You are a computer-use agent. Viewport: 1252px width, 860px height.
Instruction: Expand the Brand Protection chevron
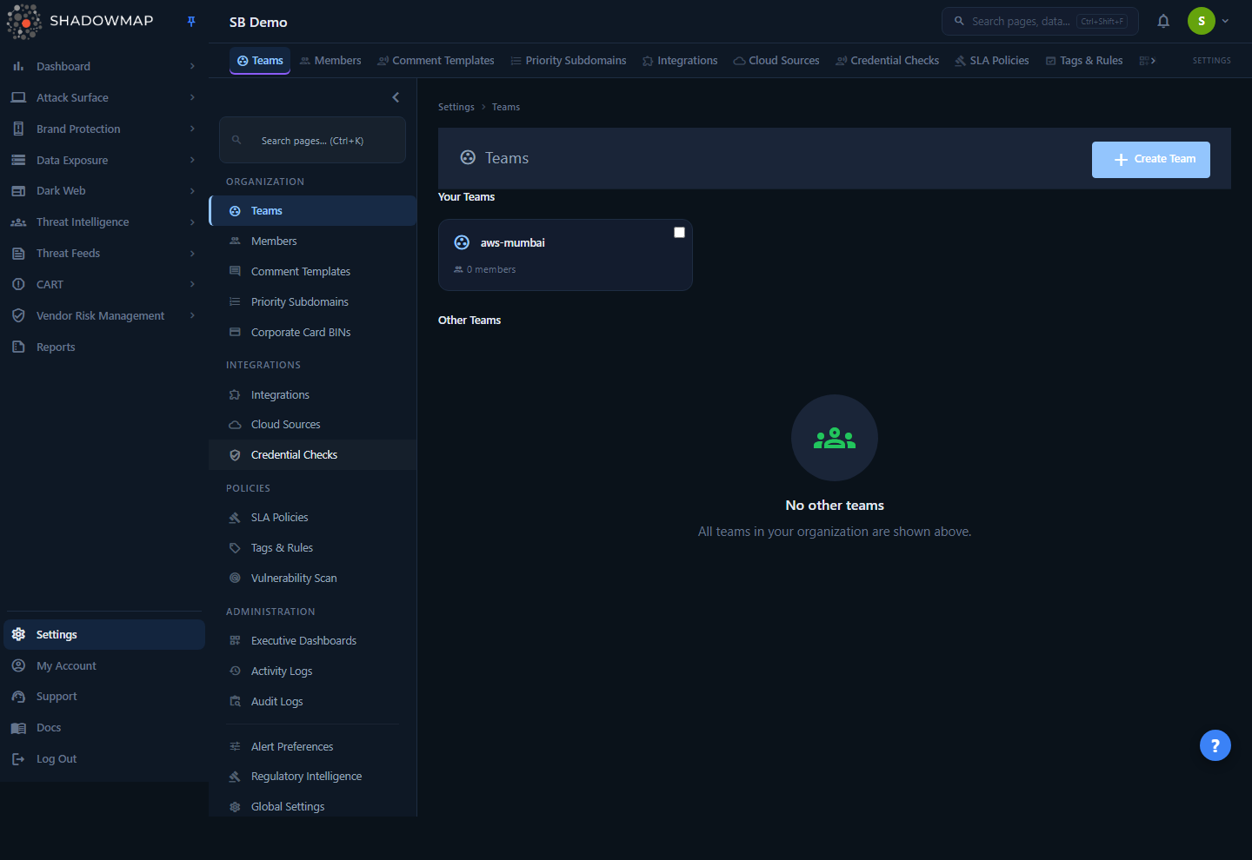[x=192, y=129]
